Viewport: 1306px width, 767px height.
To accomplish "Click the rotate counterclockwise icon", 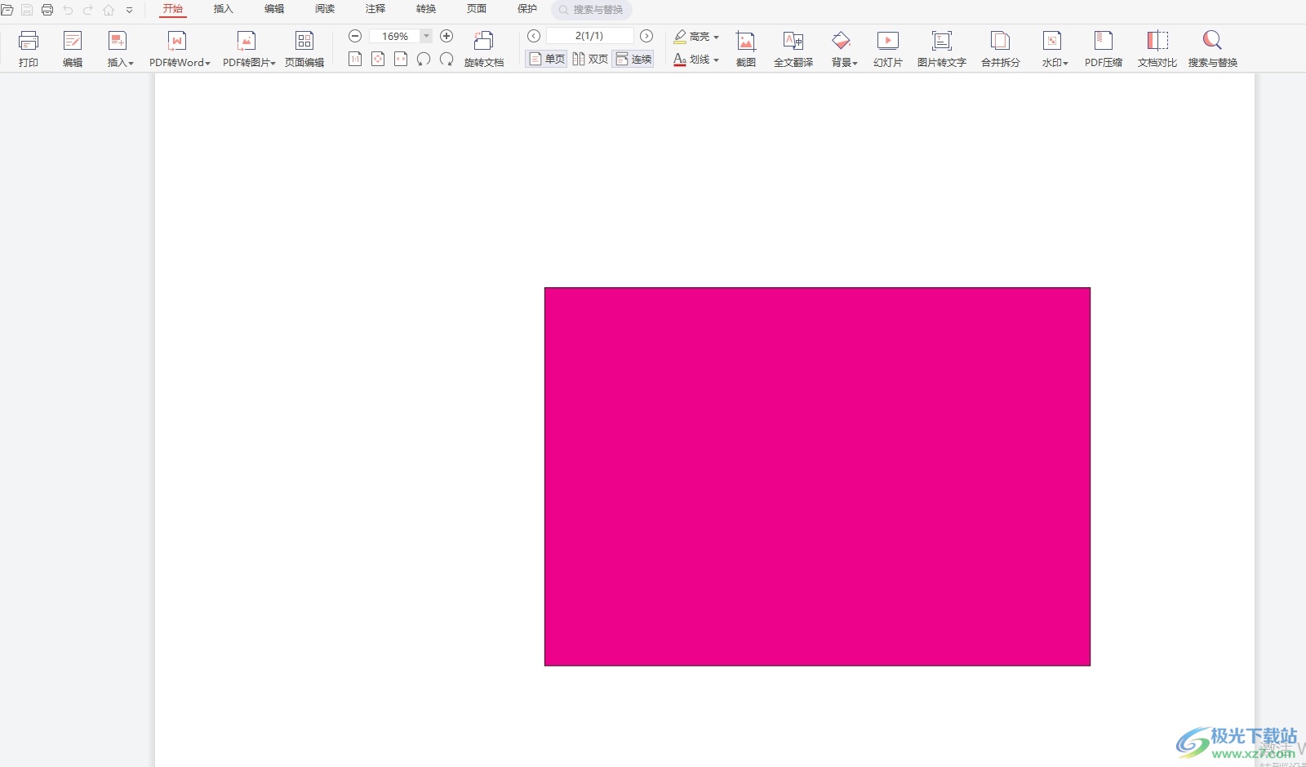I will (424, 59).
